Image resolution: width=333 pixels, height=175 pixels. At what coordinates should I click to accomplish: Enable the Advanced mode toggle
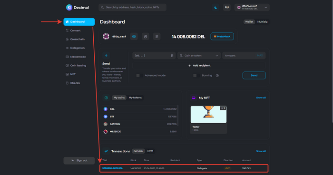click(139, 76)
